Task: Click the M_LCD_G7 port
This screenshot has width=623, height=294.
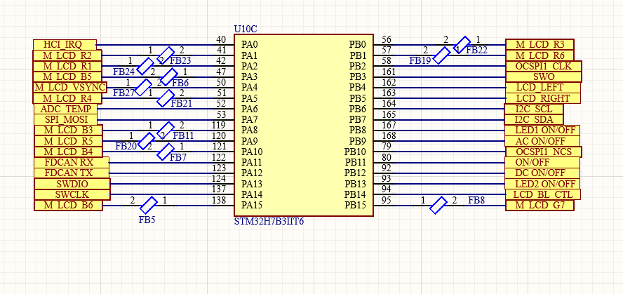Action: click(x=540, y=206)
